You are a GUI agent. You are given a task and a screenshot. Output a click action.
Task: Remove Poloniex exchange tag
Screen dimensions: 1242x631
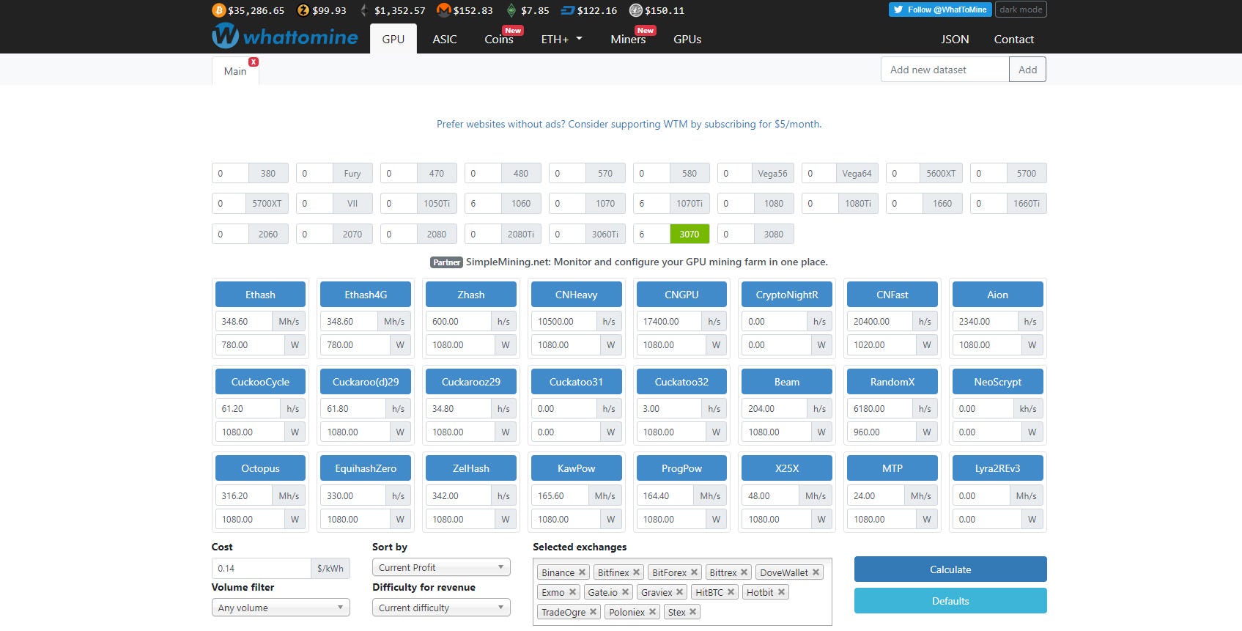(x=652, y=612)
